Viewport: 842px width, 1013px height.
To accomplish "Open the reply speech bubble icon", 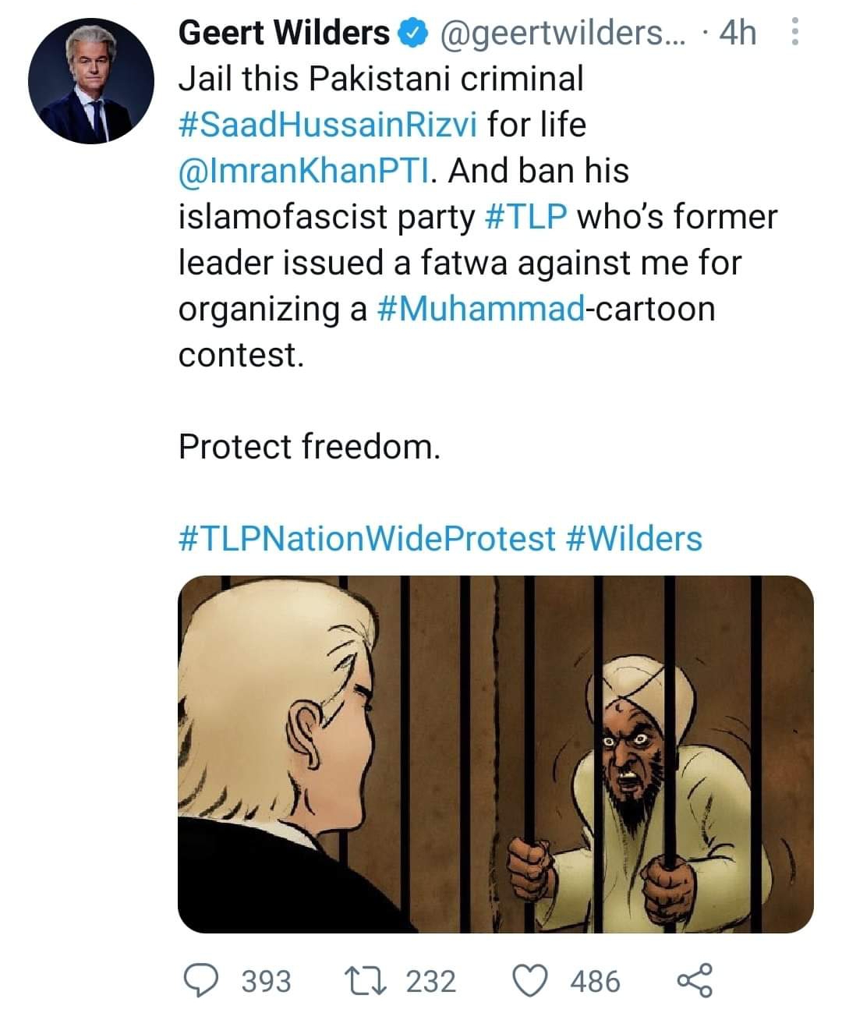I will (x=203, y=980).
